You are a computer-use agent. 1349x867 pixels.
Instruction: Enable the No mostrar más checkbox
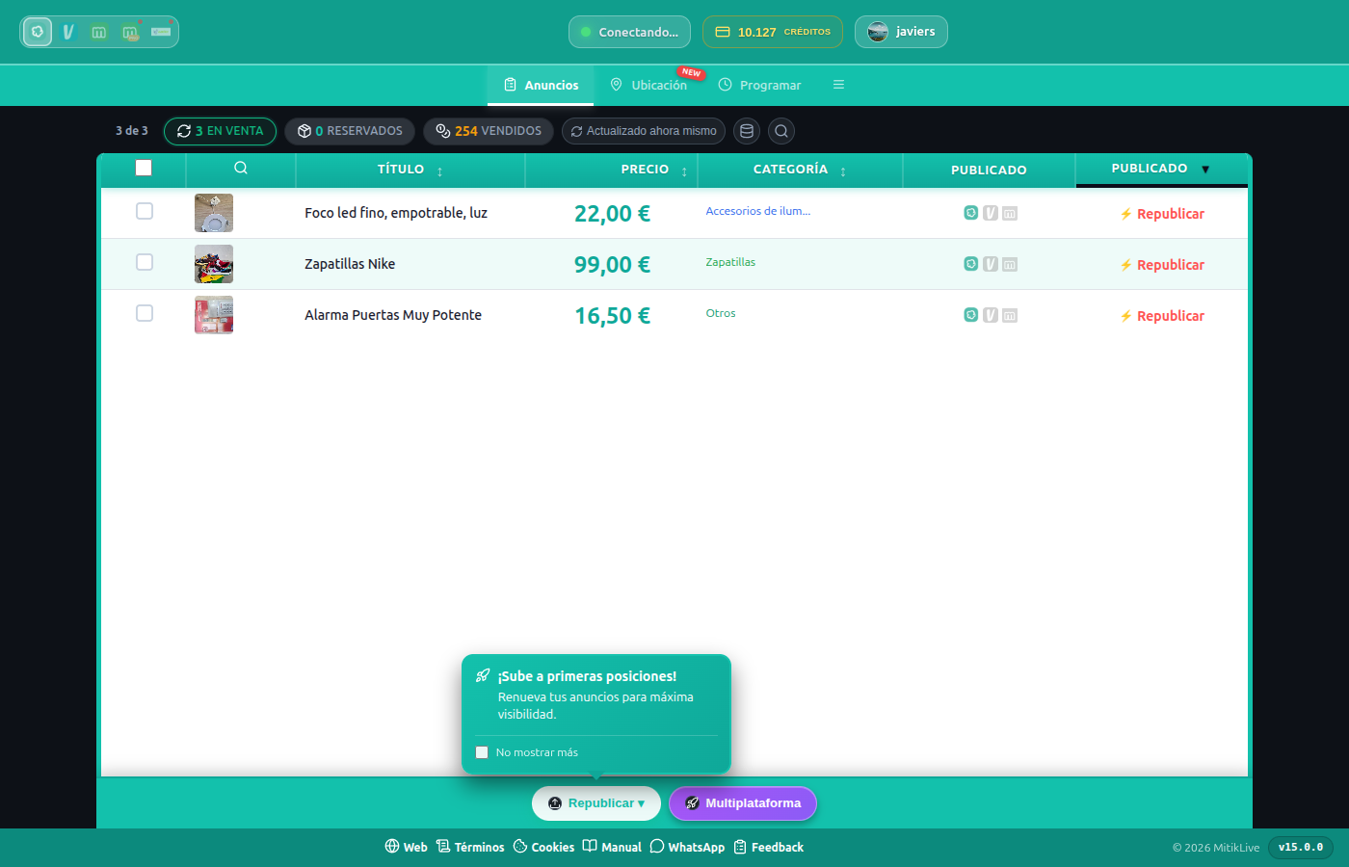[x=482, y=752]
